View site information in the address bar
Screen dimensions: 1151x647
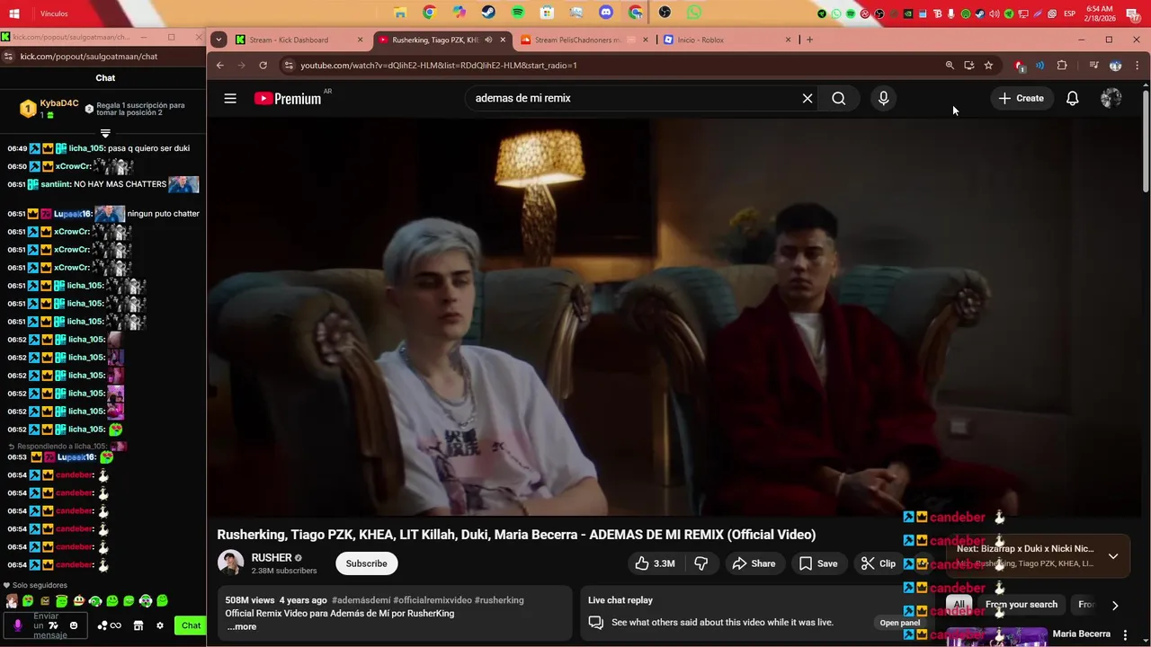coord(288,66)
